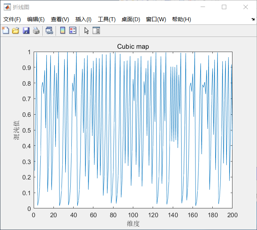Insert a colorbar via the toolbar icon
This screenshot has width=257, height=230.
63,30
